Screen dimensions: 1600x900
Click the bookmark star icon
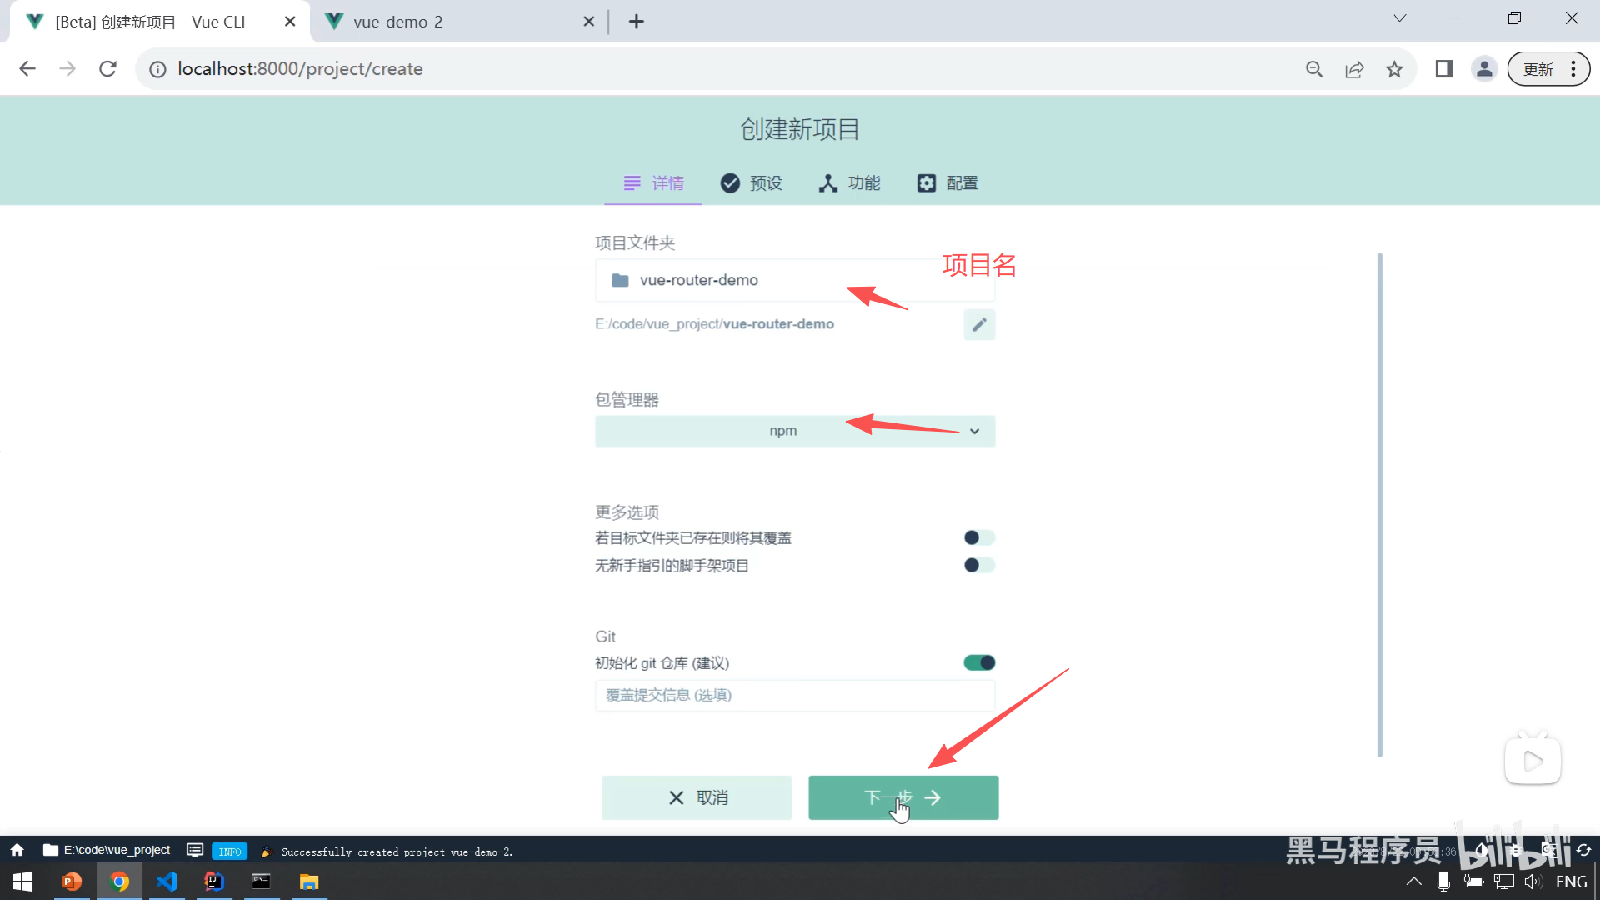tap(1394, 69)
